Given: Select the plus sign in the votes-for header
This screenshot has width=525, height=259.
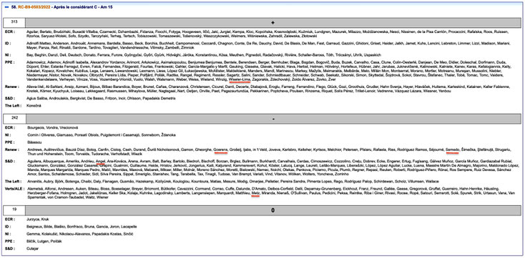Looking at the screenshot, I should 273,23.
